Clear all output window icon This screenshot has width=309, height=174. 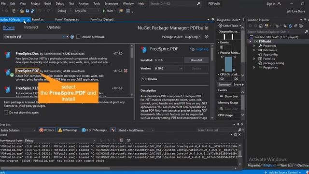pos(121,140)
